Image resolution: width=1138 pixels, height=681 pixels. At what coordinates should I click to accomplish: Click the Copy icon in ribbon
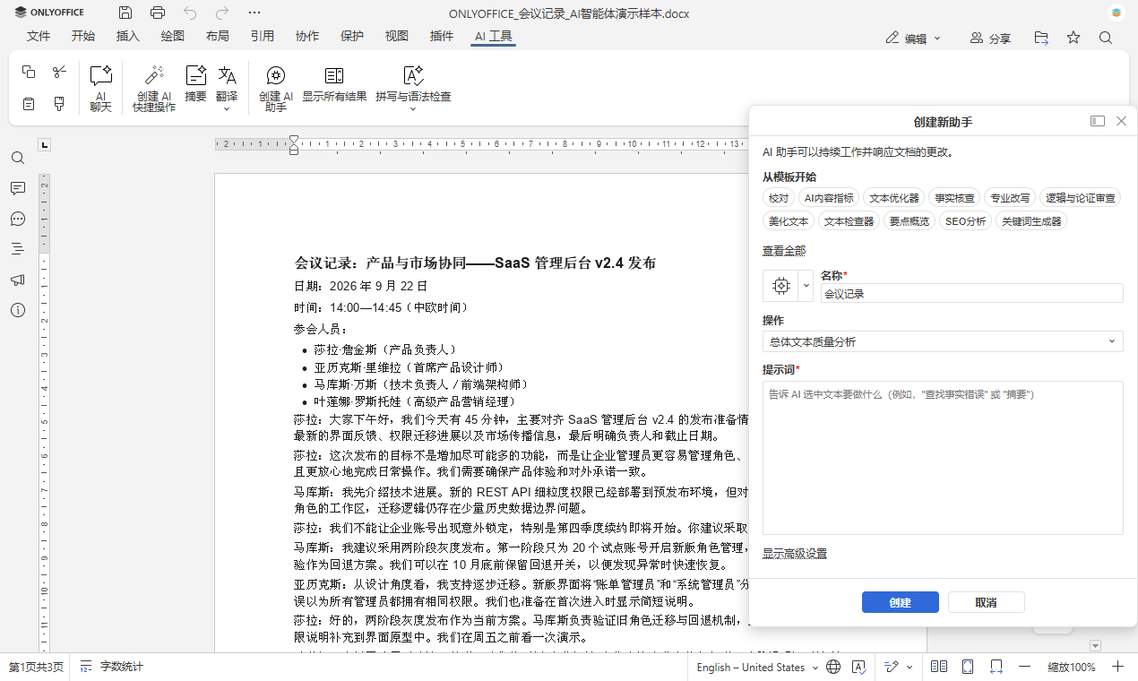pos(29,72)
